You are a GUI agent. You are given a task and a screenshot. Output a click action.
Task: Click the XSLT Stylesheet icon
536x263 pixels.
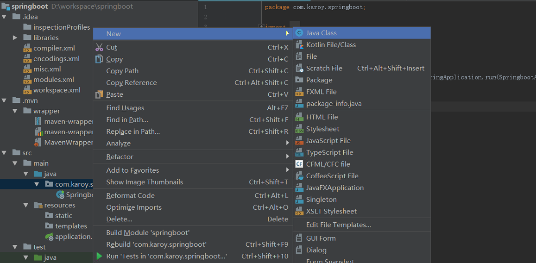[x=299, y=212]
